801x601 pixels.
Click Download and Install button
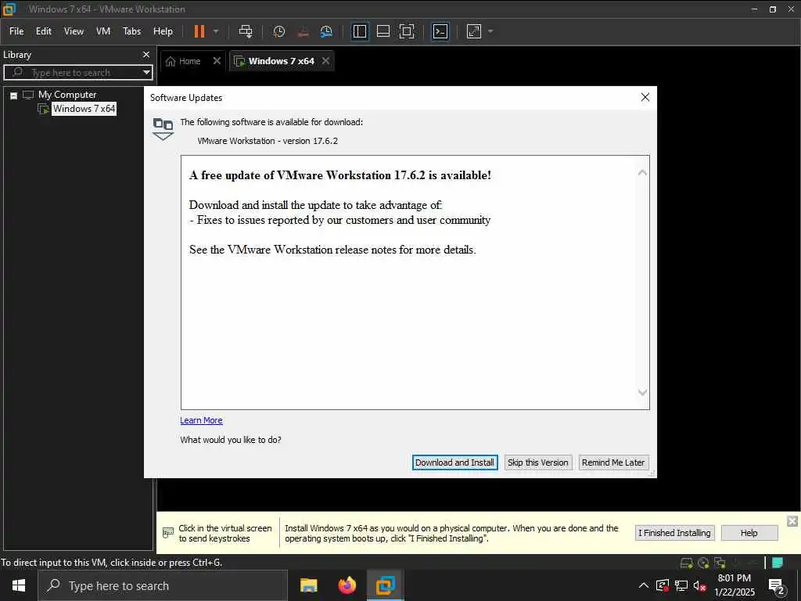pyautogui.click(x=454, y=462)
